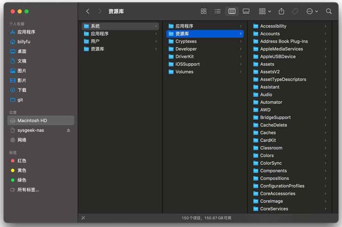Toggle the column view button
The image size is (342, 227).
pos(232,12)
